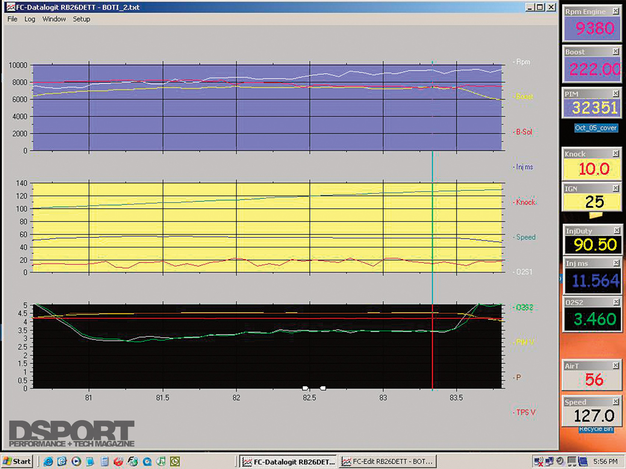Close the InjDuty readout panel
This screenshot has width=626, height=469.
(617, 231)
